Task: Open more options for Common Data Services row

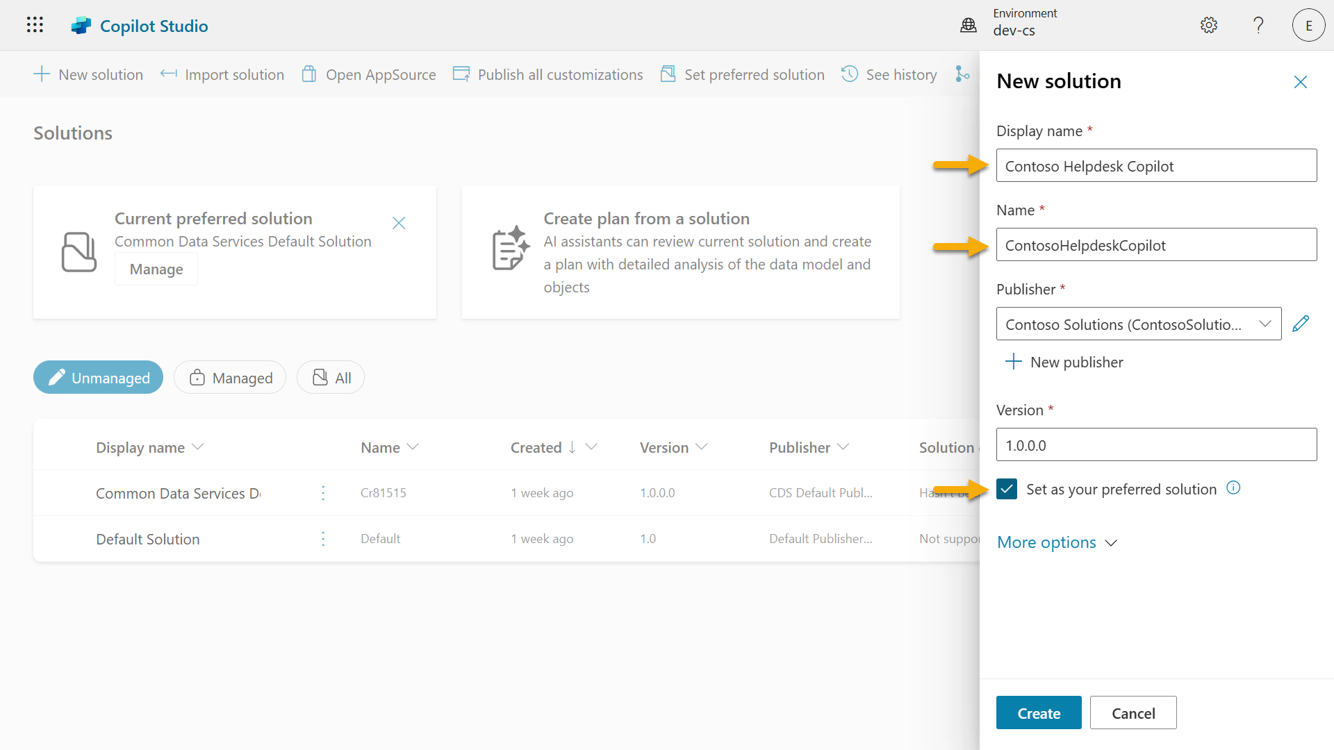Action: 323,493
